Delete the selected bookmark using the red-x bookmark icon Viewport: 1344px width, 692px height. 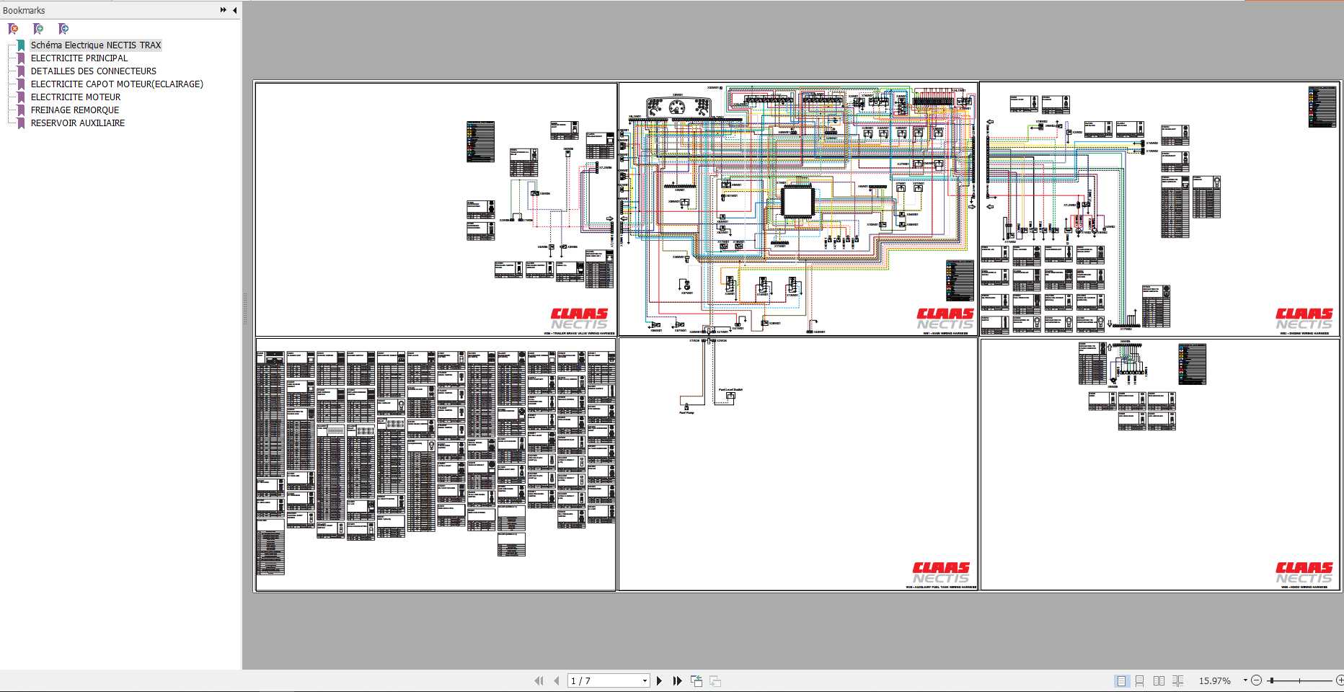coord(13,29)
